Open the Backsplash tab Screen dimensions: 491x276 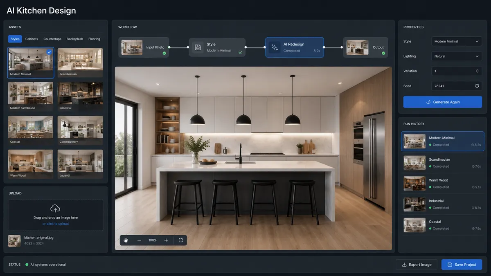pyautogui.click(x=75, y=39)
